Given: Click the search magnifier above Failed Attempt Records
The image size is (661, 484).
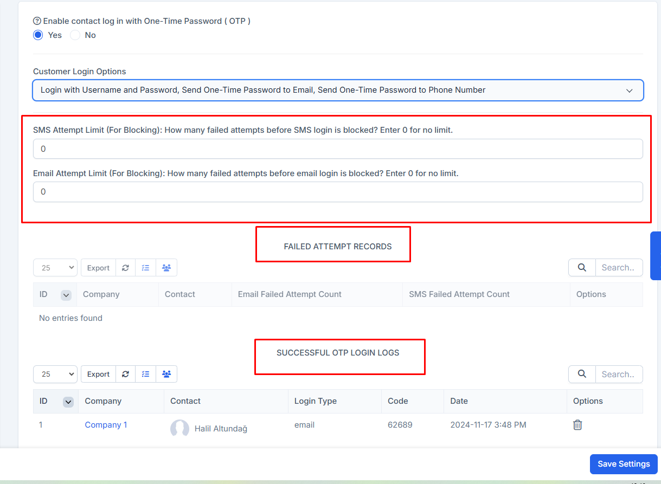Looking at the screenshot, I should (581, 267).
